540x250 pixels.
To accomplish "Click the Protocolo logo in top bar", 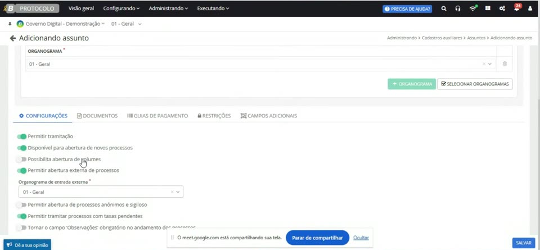I will tap(31, 8).
